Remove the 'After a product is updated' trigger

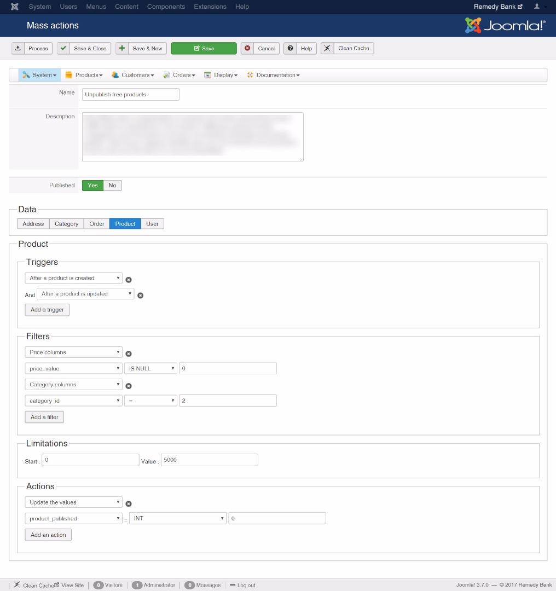pyautogui.click(x=140, y=296)
